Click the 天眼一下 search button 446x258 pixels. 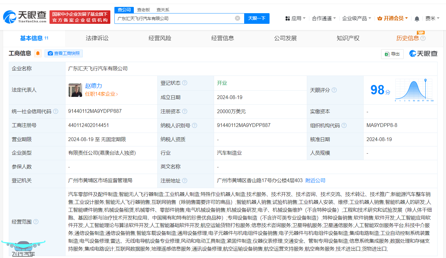(257, 18)
